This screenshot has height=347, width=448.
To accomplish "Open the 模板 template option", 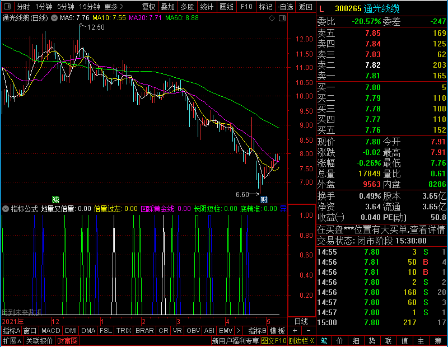I will pyautogui.click(x=277, y=331).
